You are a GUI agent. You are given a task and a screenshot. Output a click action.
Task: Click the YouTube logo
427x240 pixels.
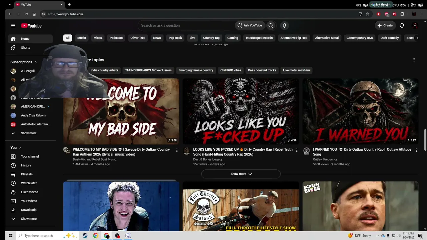click(x=31, y=26)
